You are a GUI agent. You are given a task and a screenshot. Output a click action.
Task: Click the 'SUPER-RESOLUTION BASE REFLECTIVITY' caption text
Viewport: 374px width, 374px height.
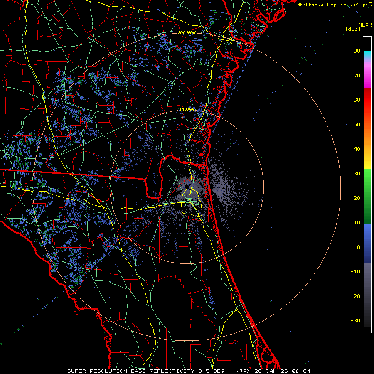point(131,371)
